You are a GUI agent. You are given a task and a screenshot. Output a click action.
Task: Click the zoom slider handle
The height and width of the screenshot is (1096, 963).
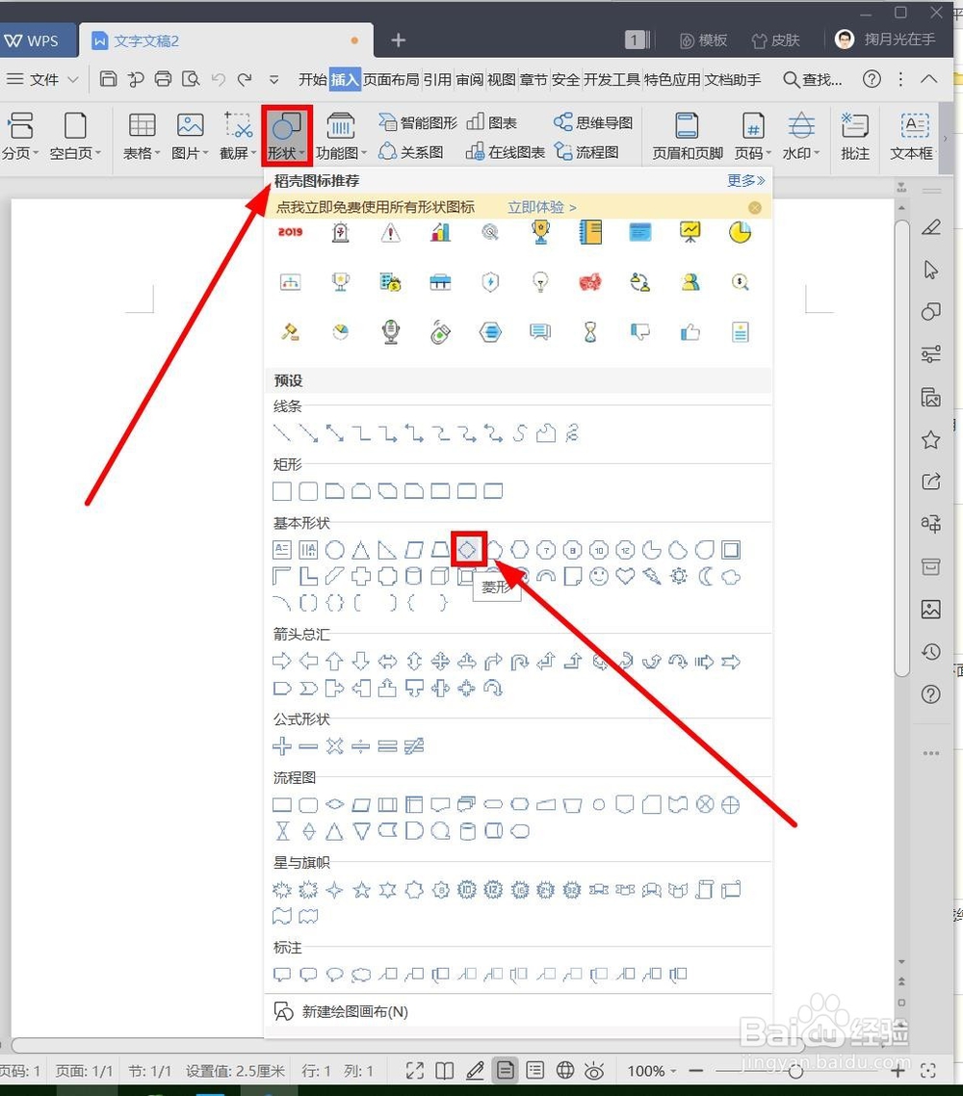coord(794,1070)
